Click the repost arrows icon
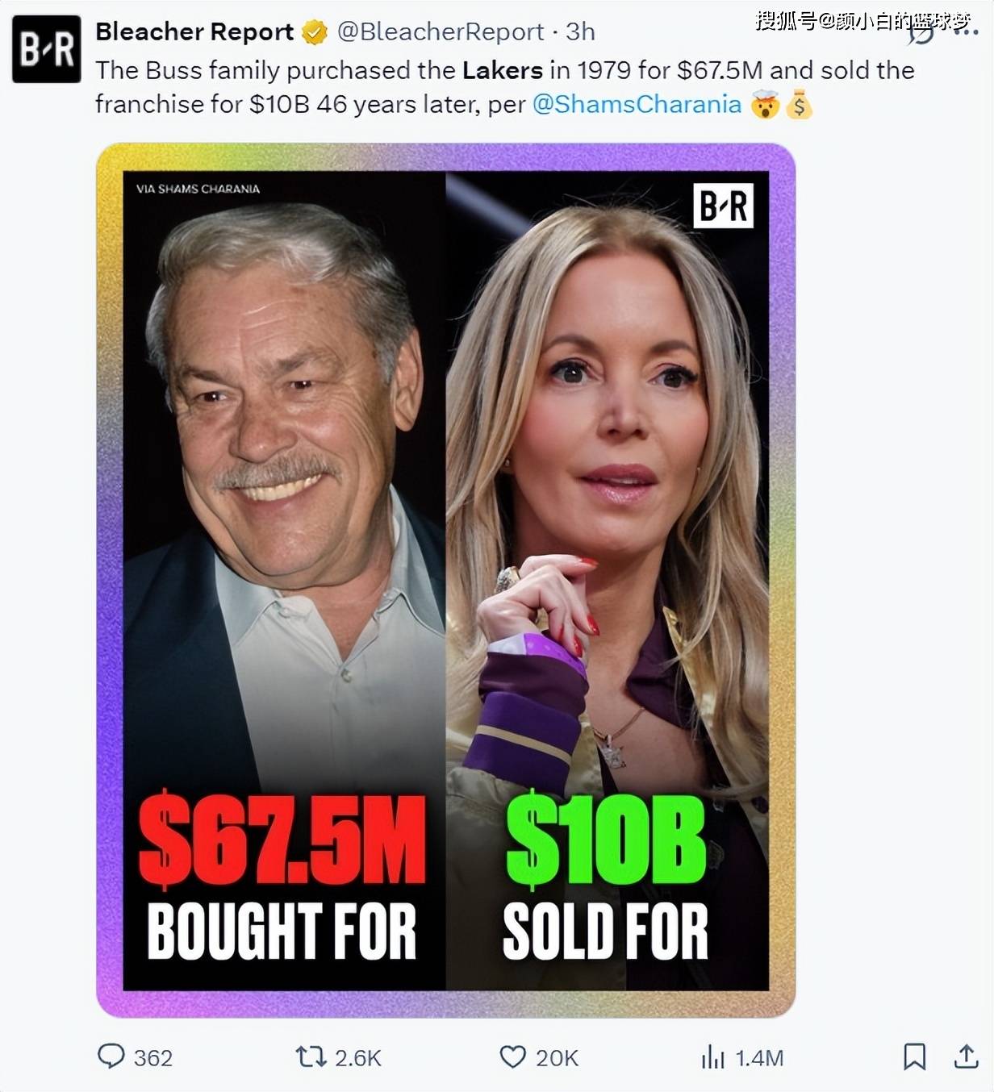This screenshot has height=1092, width=994. click(310, 1057)
